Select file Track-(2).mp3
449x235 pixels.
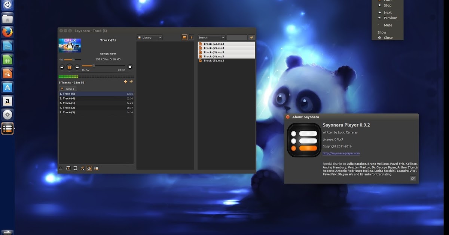click(x=226, y=48)
